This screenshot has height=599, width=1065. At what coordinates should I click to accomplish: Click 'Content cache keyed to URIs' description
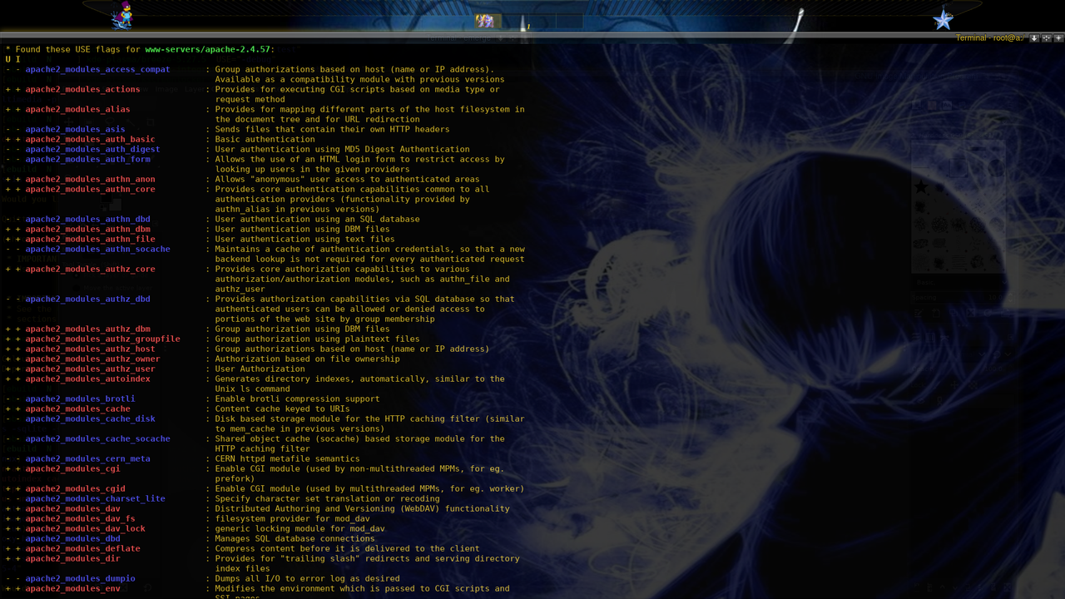pos(282,409)
